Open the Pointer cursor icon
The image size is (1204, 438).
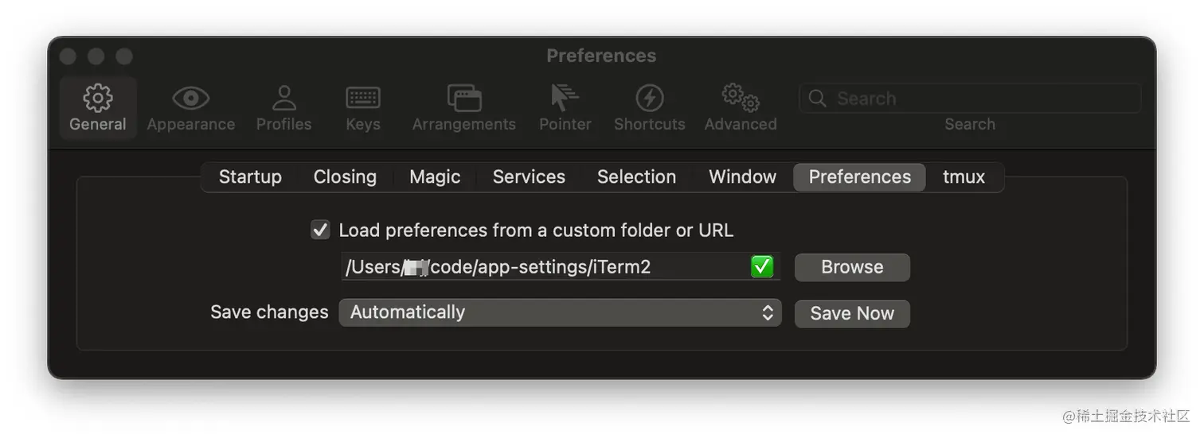click(565, 98)
